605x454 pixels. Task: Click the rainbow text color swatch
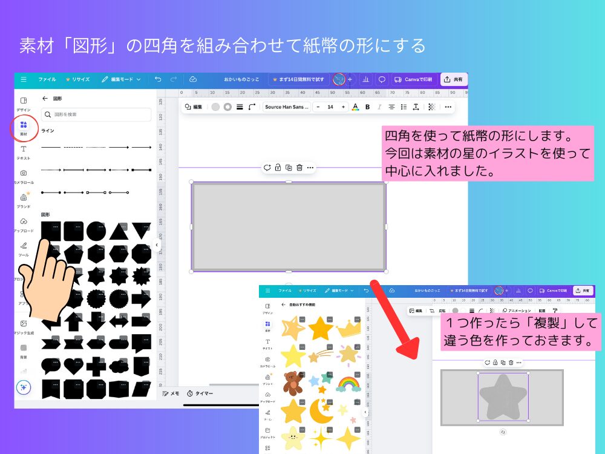coord(355,107)
